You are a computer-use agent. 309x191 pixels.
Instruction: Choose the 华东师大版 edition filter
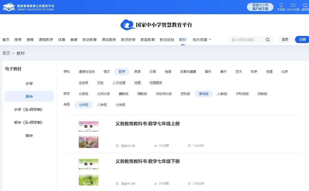164,94
